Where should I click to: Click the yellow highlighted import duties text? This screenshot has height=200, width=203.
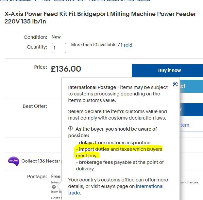(119, 152)
